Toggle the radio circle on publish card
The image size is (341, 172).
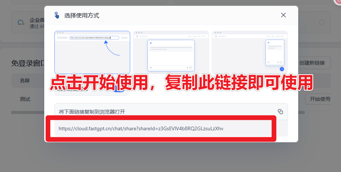tap(322, 22)
